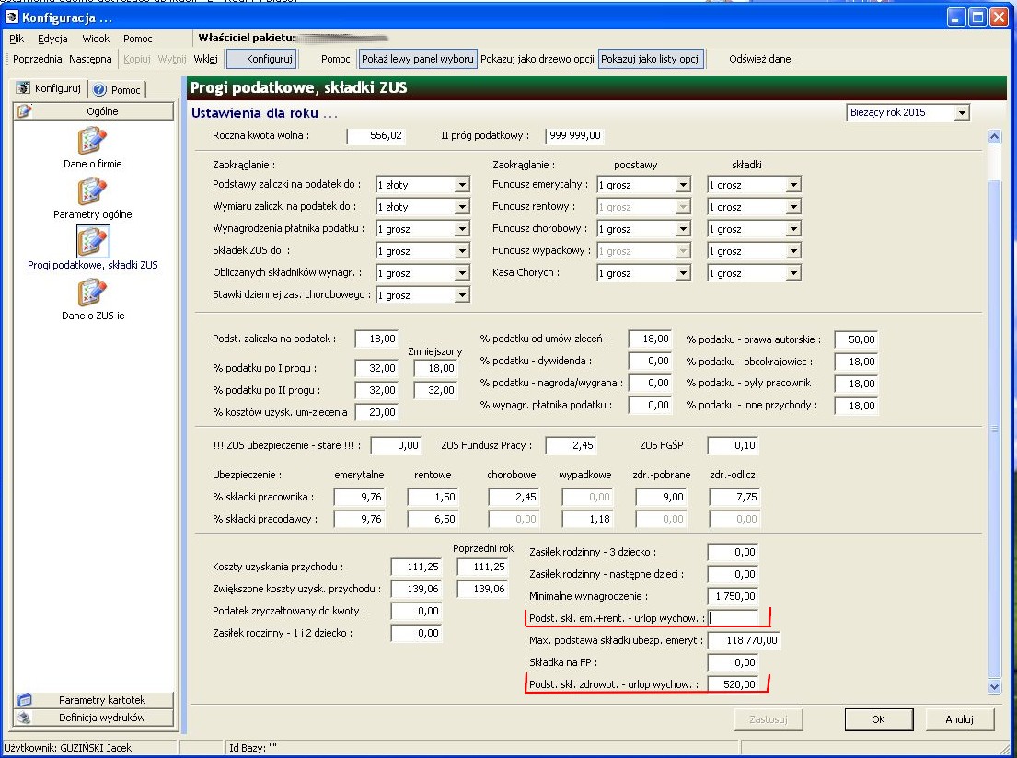Click Poprzednia toolbar item
Image resolution: width=1017 pixels, height=758 pixels.
pyautogui.click(x=38, y=59)
